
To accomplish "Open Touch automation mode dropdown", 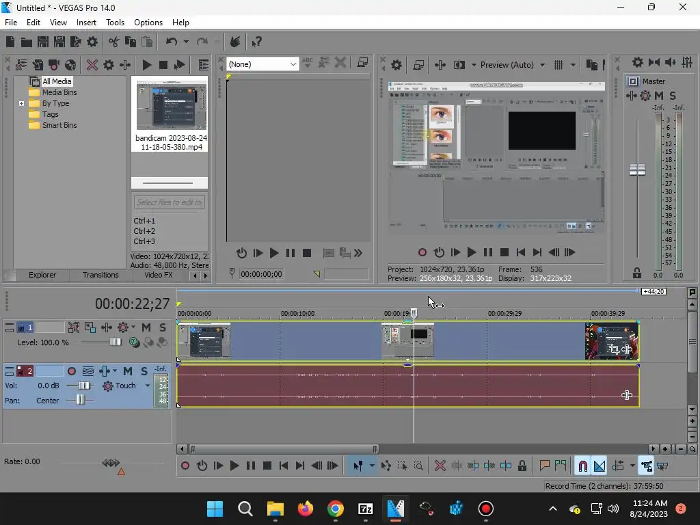I will click(x=148, y=386).
